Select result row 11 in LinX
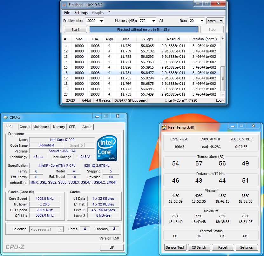 pyautogui.click(x=141, y=46)
